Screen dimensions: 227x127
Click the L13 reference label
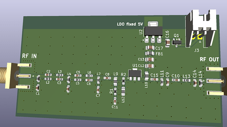click(x=186, y=76)
